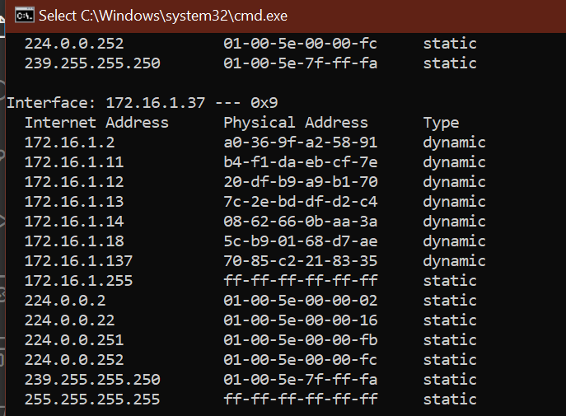The image size is (566, 416).
Task: Click the cmd.exe icon in title bar
Action: point(25,16)
